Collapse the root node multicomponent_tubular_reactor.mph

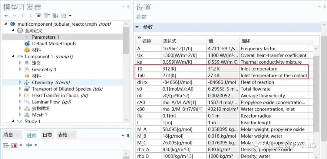click(x=6, y=24)
